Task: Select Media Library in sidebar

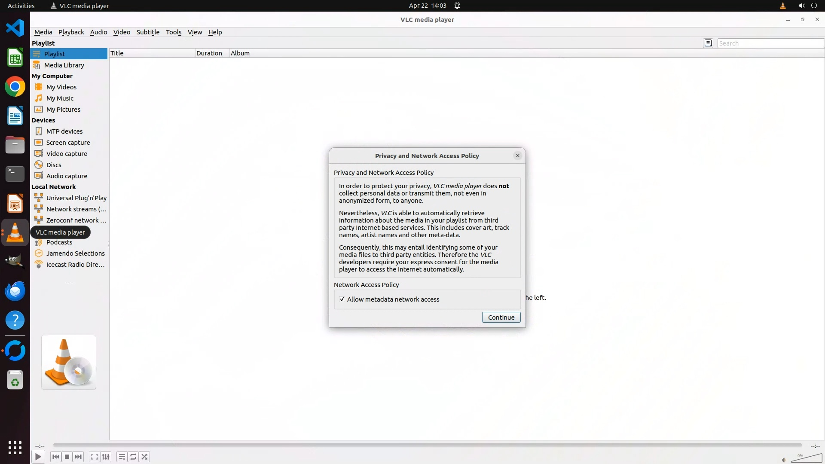Action: click(x=64, y=65)
